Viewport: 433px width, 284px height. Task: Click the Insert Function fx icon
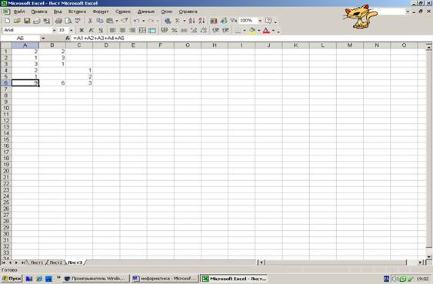(x=68, y=38)
